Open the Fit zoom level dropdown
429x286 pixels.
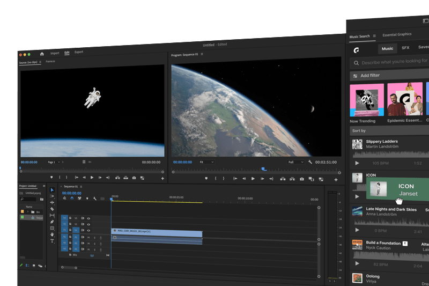coord(206,162)
